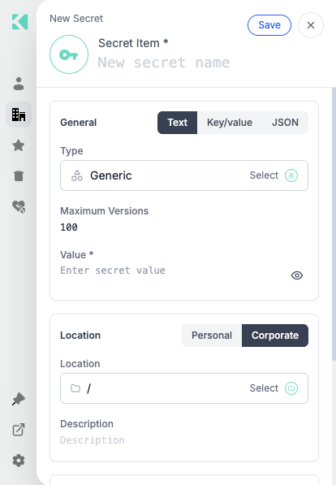Open the personal vault person icon
This screenshot has width=336, height=485.
(x=19, y=84)
